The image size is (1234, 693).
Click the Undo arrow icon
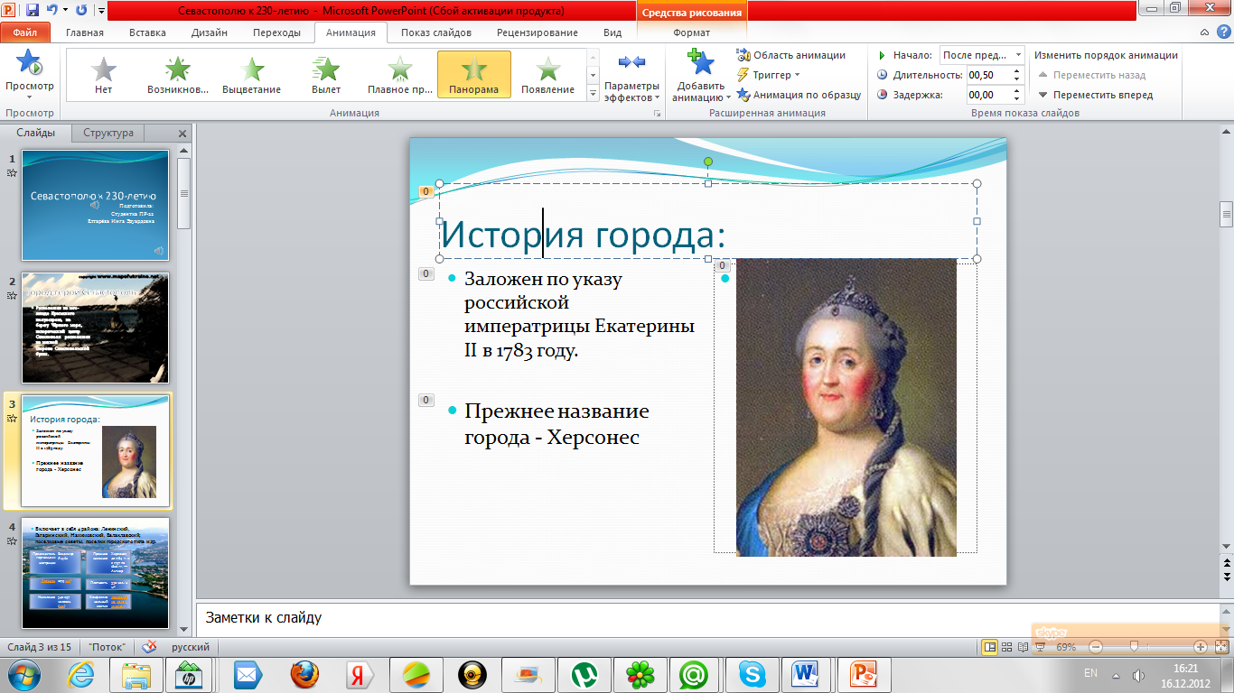pos(52,11)
